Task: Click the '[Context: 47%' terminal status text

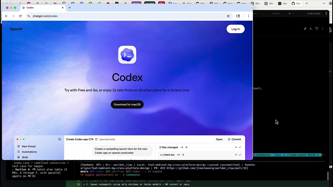Action: (91, 165)
